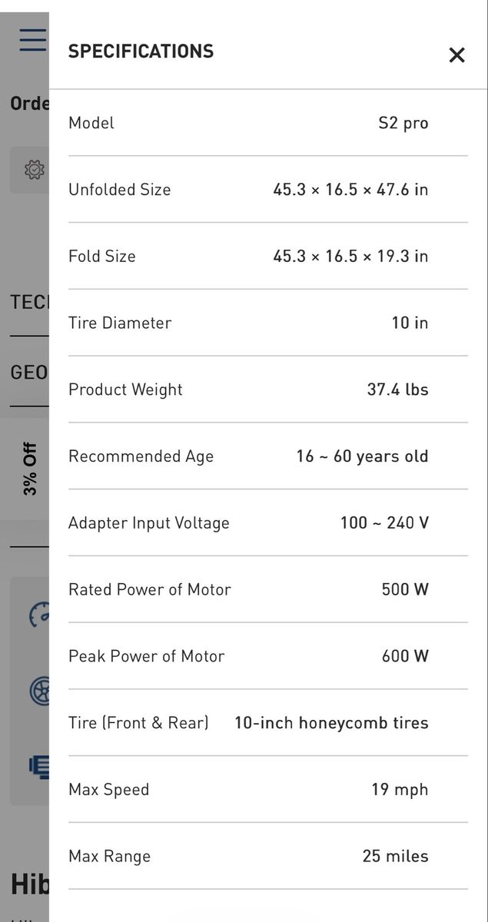Click the Recommended Age row
Image resolution: width=488 pixels, height=922 pixels.
coord(267,456)
